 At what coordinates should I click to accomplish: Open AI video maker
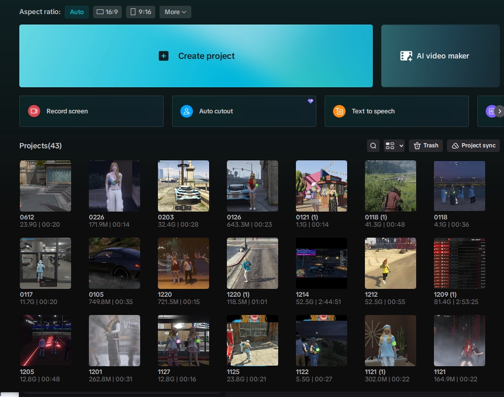[x=440, y=56]
